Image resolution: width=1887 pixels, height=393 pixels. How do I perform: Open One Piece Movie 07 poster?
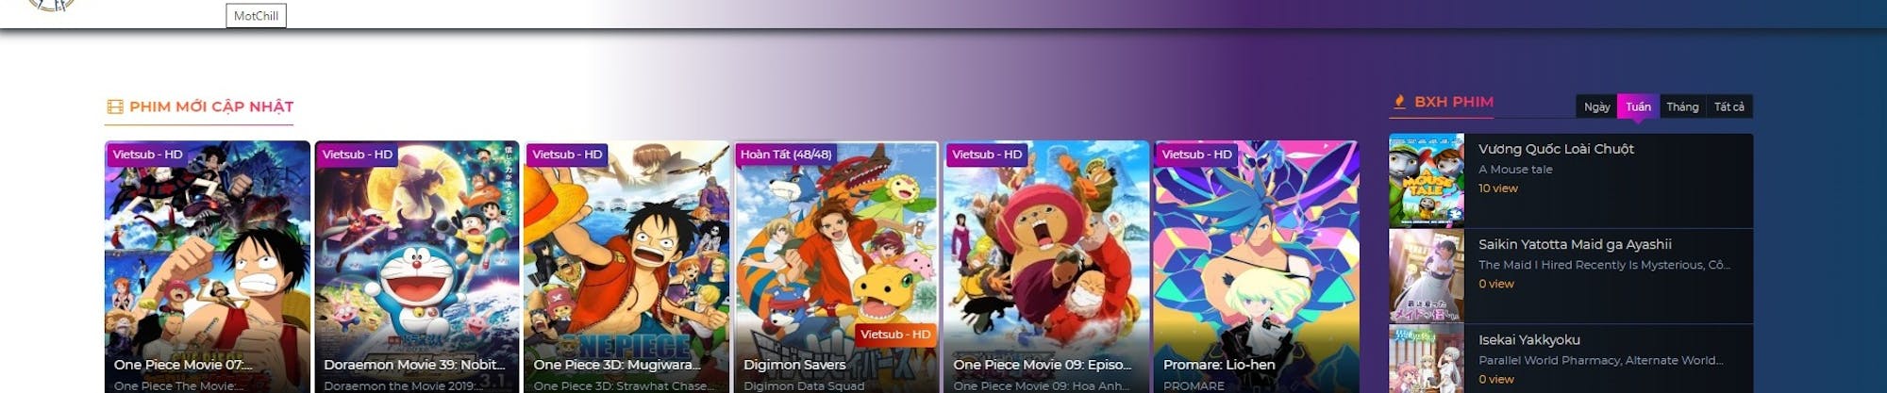[208, 267]
